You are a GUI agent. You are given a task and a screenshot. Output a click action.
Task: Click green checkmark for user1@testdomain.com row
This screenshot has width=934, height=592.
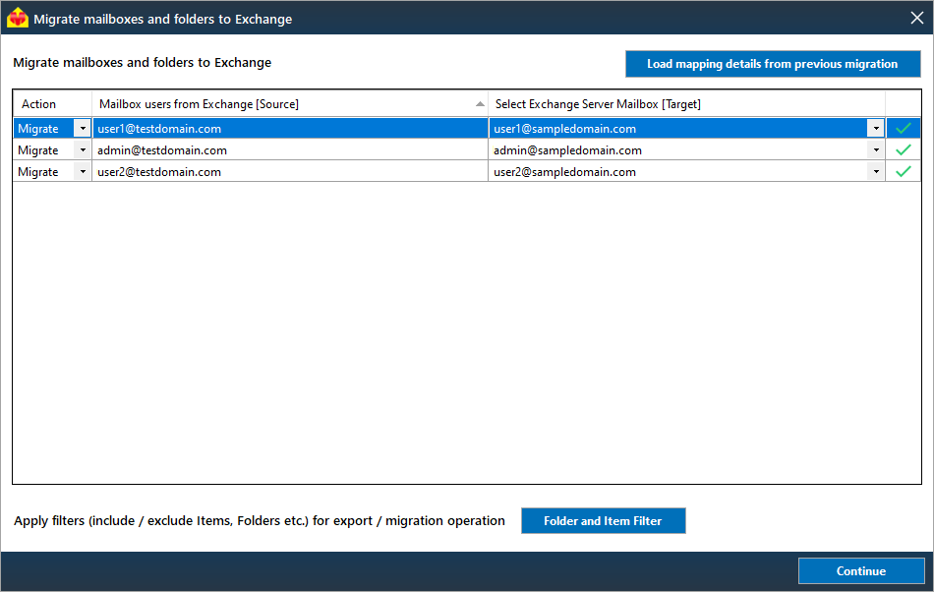coord(903,128)
